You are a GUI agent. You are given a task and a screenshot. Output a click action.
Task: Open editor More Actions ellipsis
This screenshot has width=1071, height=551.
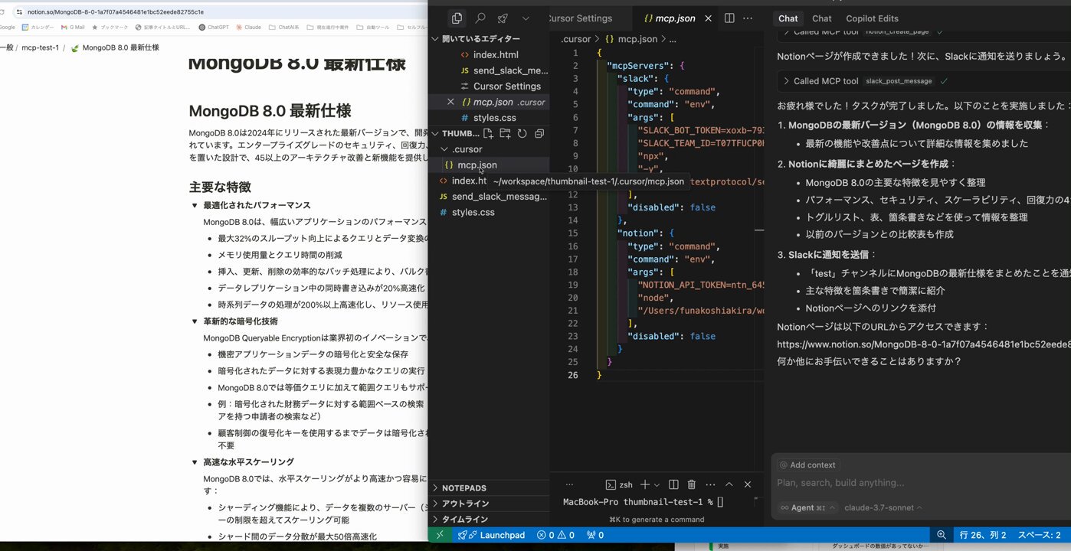pyautogui.click(x=748, y=18)
